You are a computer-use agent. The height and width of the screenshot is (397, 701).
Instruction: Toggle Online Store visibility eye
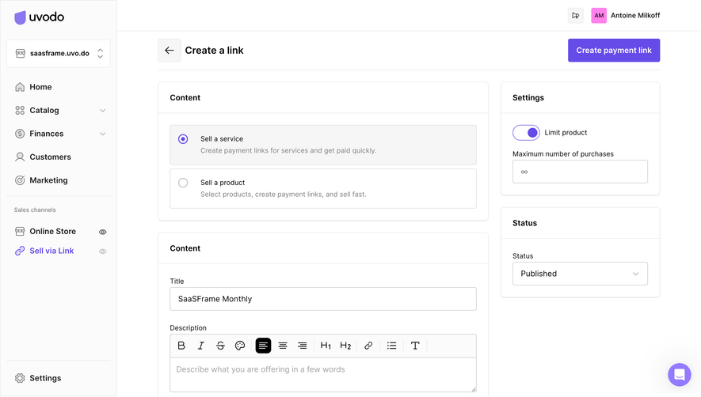tap(103, 232)
